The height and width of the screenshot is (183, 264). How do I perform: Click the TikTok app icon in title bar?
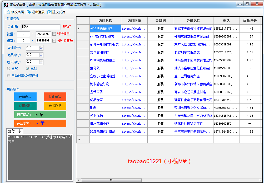(x=6, y=5)
